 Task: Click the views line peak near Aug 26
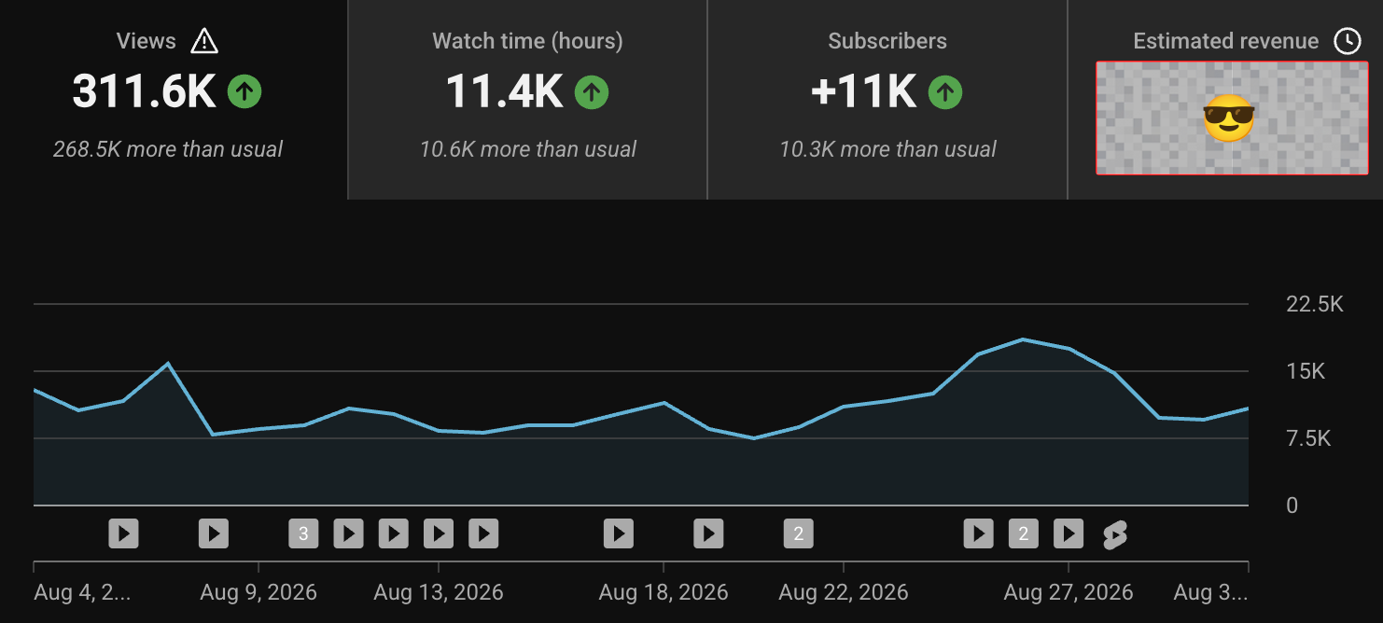tap(1023, 339)
